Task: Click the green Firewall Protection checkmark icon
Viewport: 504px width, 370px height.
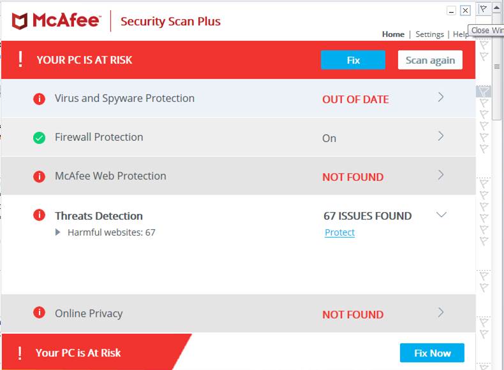Action: tap(39, 138)
